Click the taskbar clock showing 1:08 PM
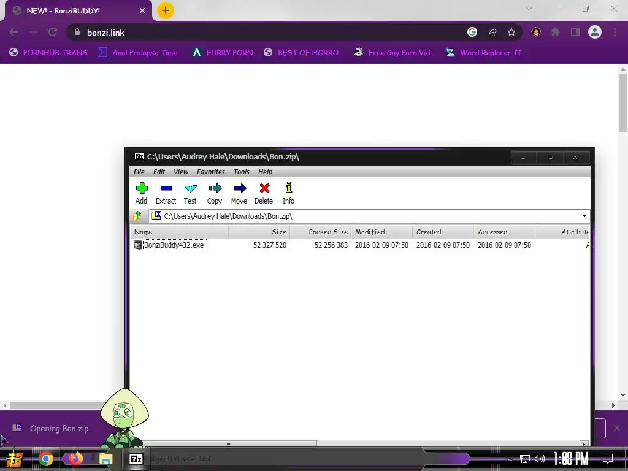The width and height of the screenshot is (628, 471). (571, 459)
